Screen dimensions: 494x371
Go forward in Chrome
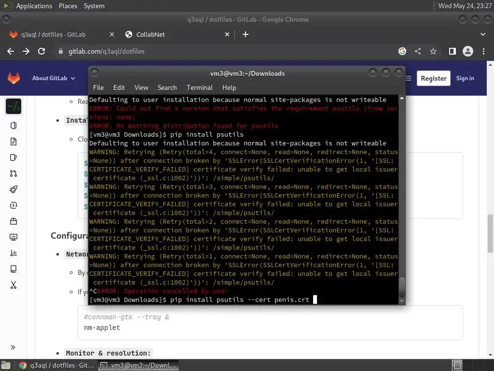pos(26,51)
